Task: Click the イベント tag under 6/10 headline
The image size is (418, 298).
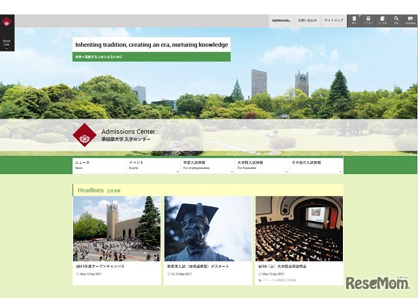Action: [268, 280]
